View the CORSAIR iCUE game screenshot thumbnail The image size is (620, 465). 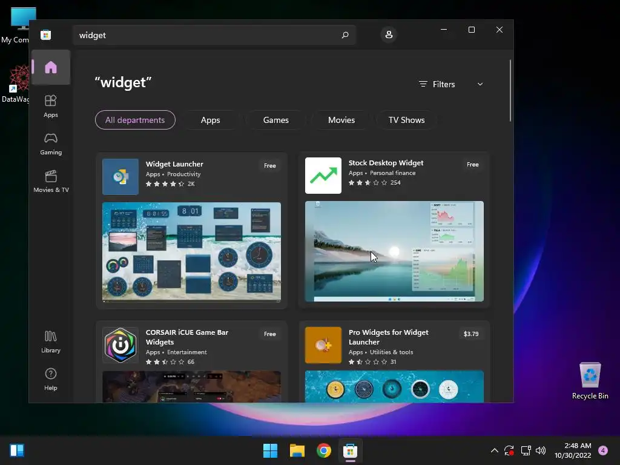[191, 386]
